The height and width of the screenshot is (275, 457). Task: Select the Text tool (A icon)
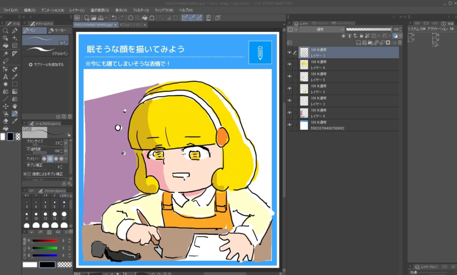click(x=6, y=77)
